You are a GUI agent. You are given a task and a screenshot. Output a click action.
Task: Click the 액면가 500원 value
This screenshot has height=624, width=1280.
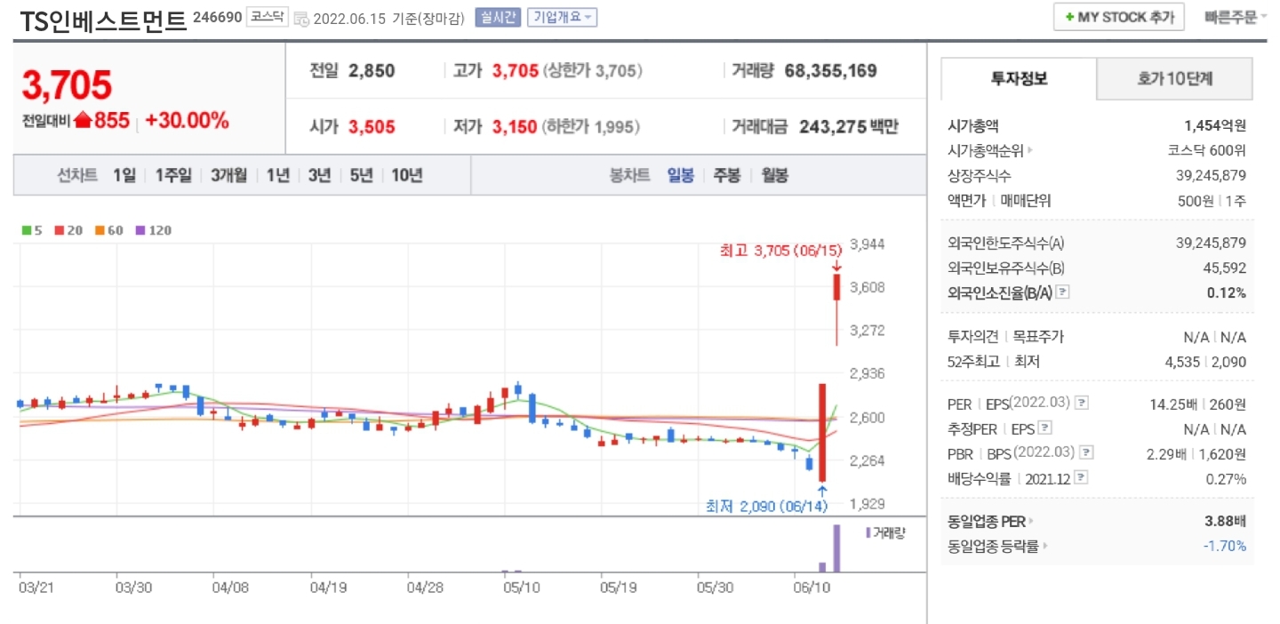coord(1196,200)
